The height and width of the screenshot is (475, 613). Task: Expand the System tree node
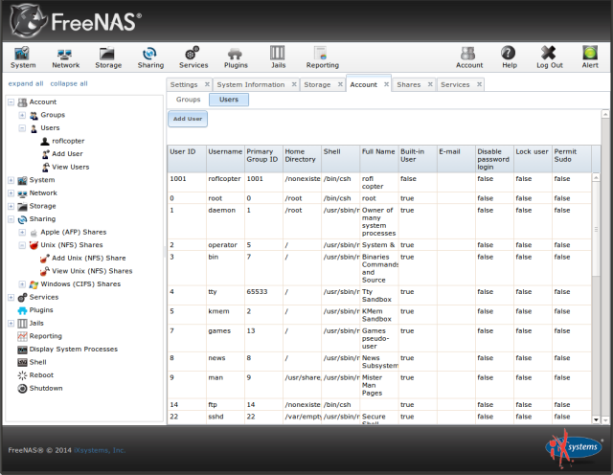click(x=11, y=180)
